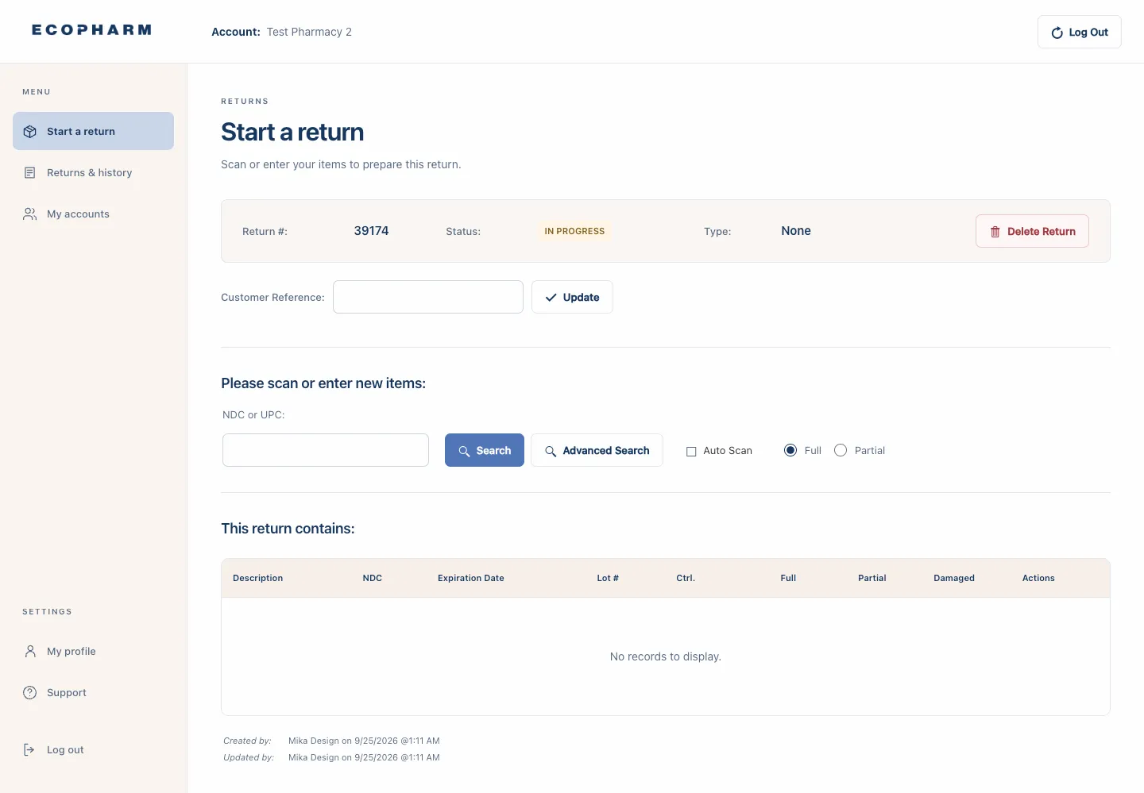This screenshot has height=793, width=1144.
Task: Click the Log Out button in header
Action: 1079,32
